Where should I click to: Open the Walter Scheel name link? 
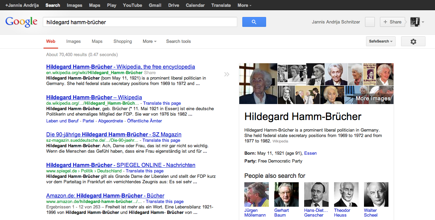tap(371, 213)
